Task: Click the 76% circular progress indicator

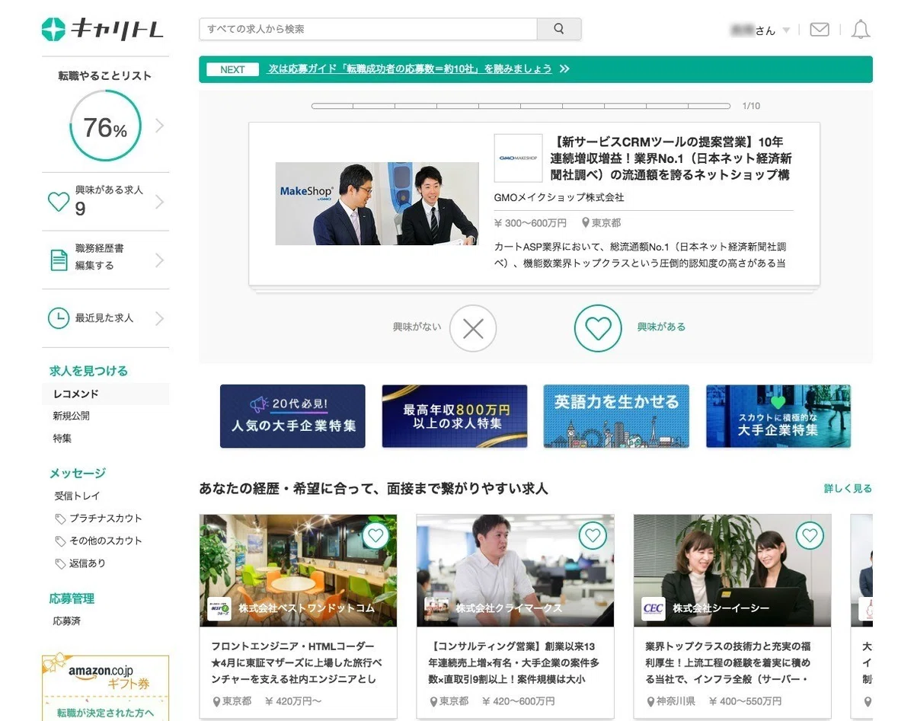Action: point(105,126)
